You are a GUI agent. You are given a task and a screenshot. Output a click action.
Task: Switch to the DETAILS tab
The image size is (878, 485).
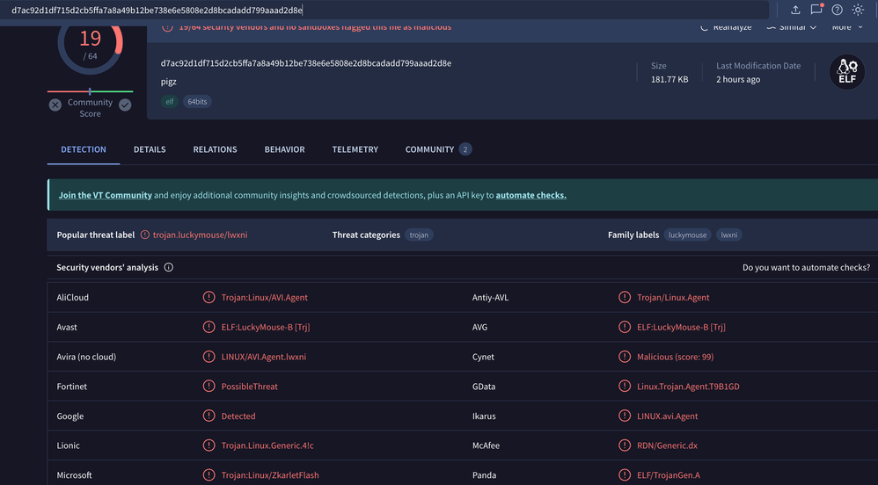pos(150,149)
